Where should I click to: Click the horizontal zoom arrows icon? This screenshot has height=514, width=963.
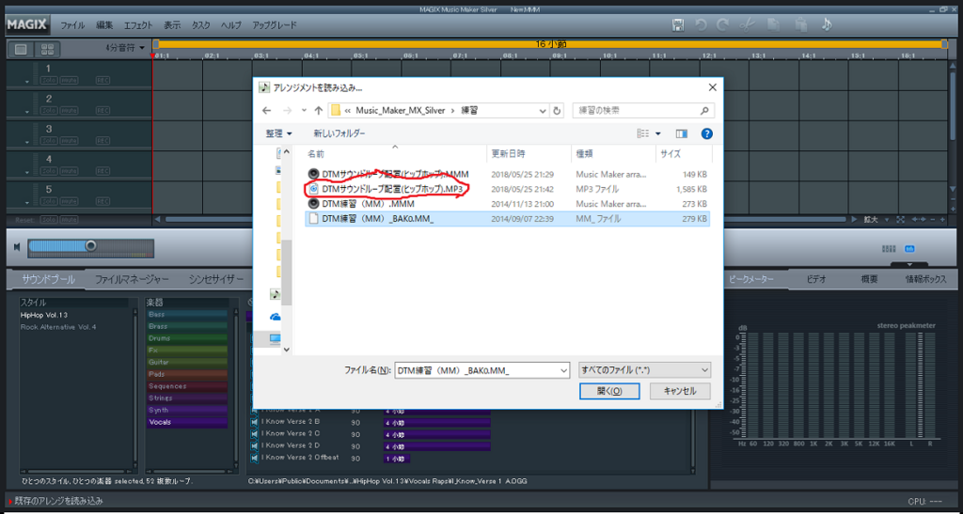pyautogui.click(x=919, y=220)
